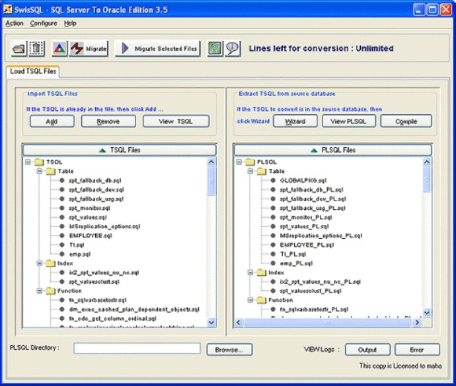Click the colored triangle toolbar icon

(59, 48)
